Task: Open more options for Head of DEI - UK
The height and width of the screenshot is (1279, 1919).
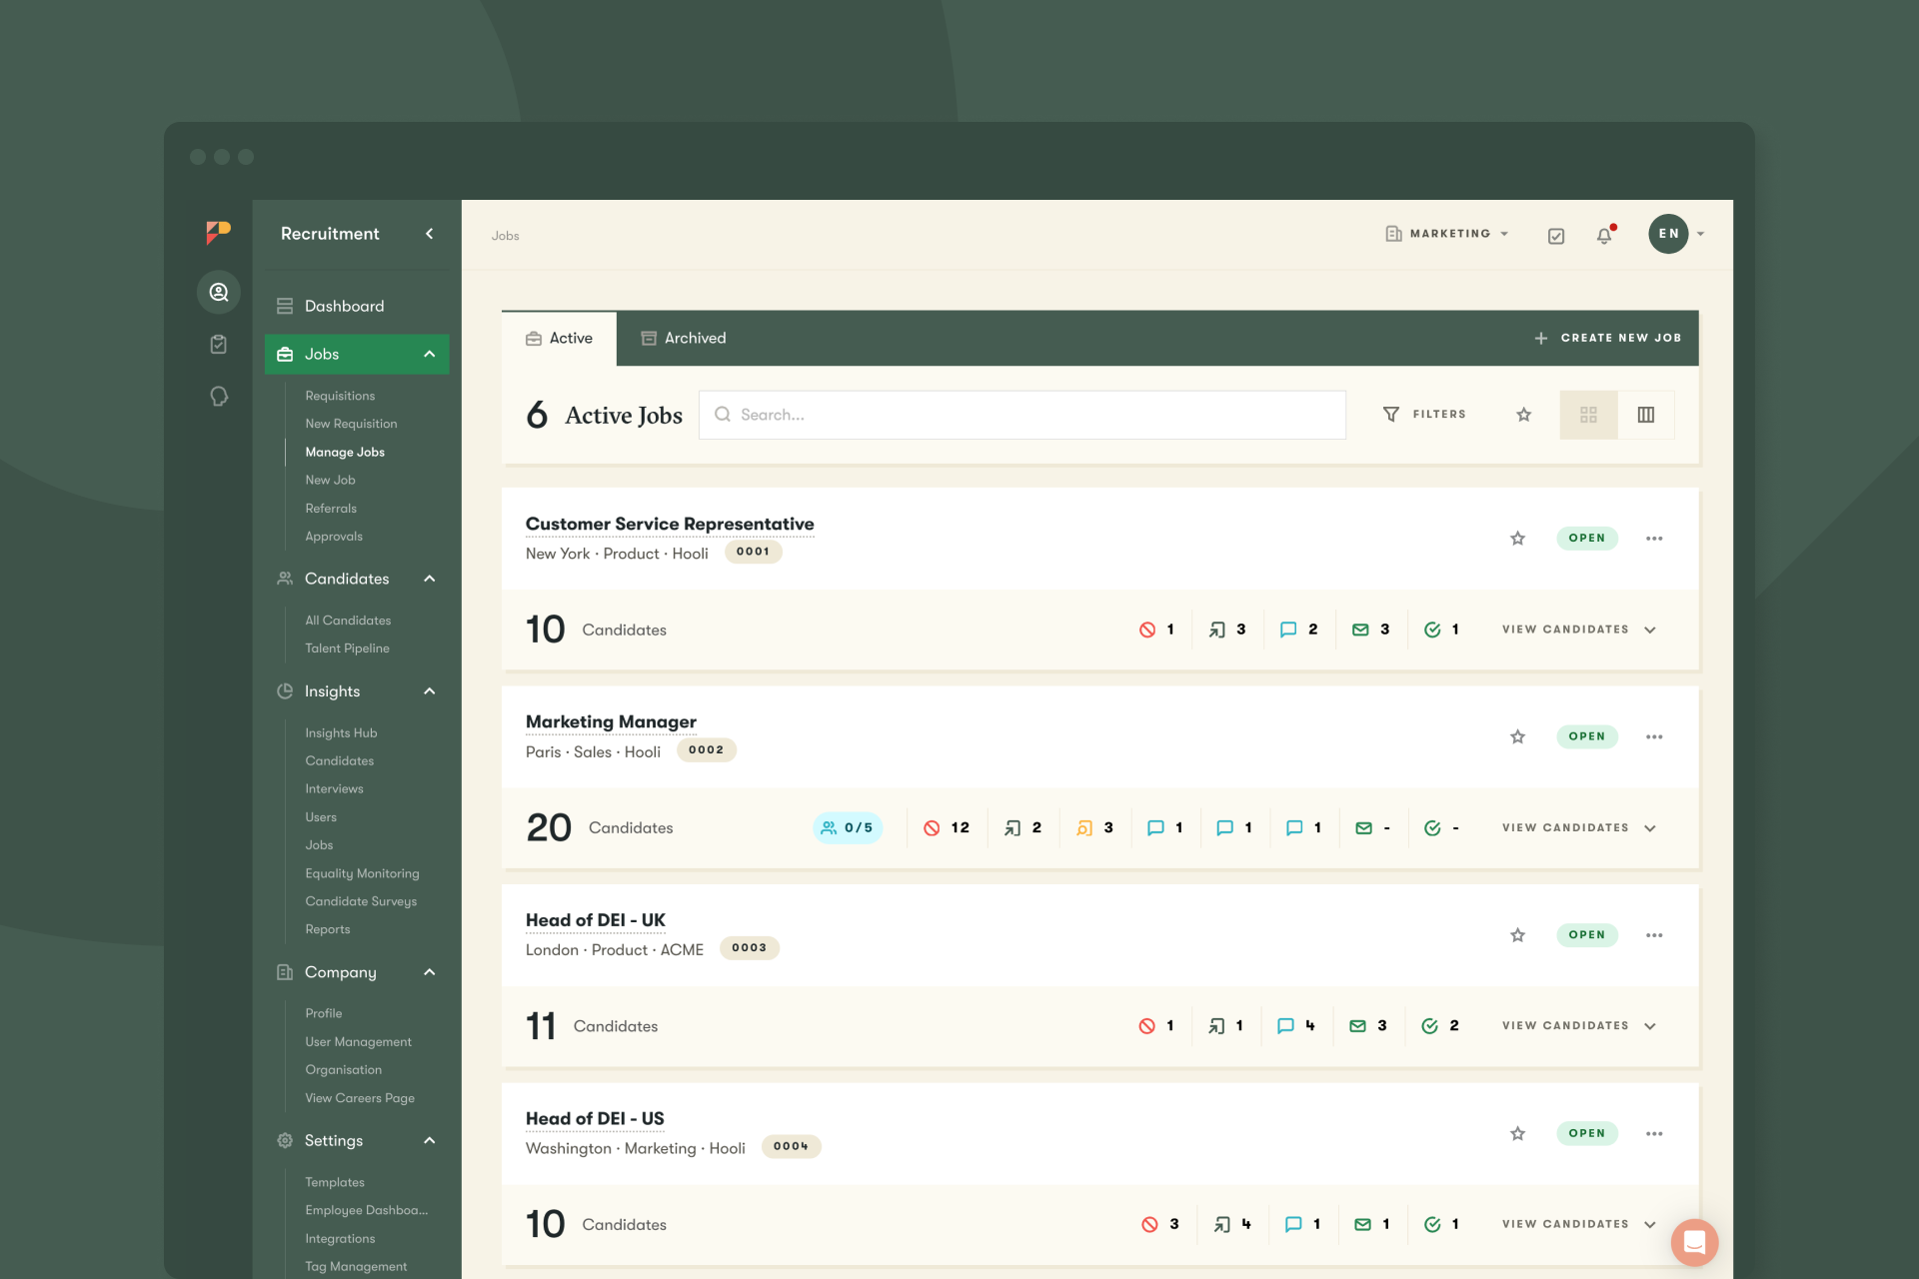Action: [1654, 935]
